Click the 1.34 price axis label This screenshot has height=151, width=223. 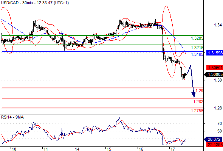click(x=218, y=25)
